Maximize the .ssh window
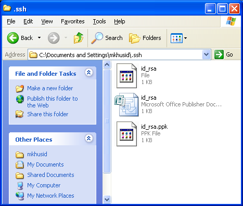This screenshot has width=243, height=206. point(222,8)
